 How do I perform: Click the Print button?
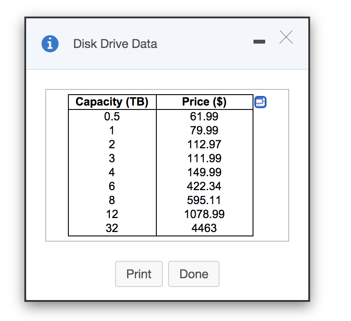click(139, 274)
